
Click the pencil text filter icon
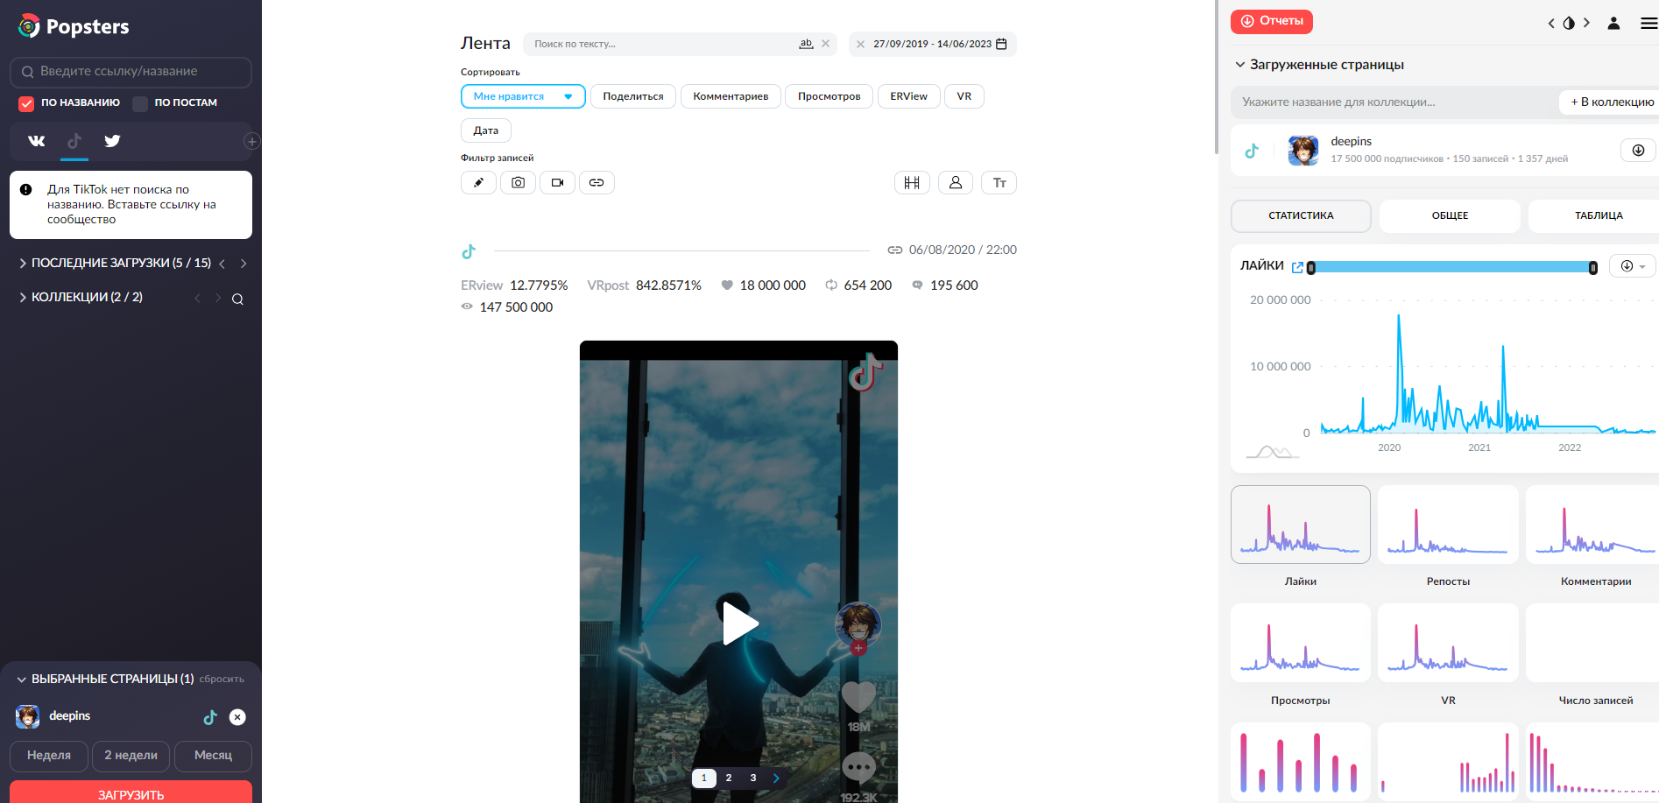(x=478, y=183)
